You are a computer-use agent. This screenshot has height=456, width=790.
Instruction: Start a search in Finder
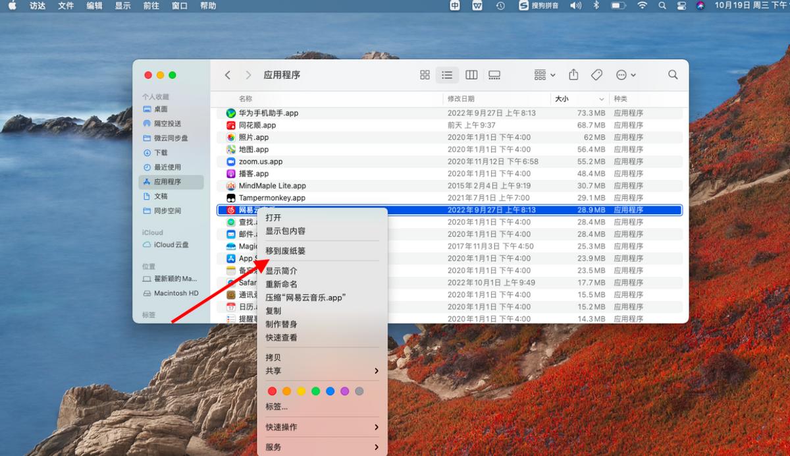(673, 74)
